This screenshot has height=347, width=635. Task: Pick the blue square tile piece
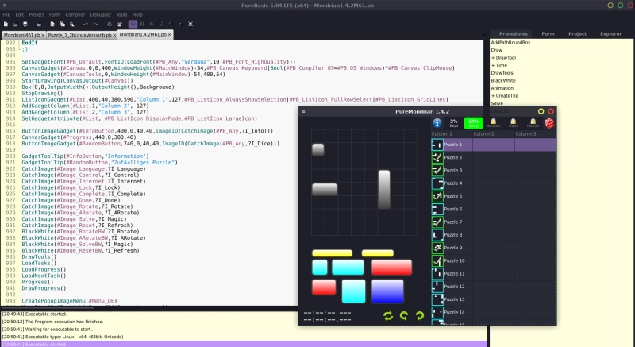(x=387, y=291)
